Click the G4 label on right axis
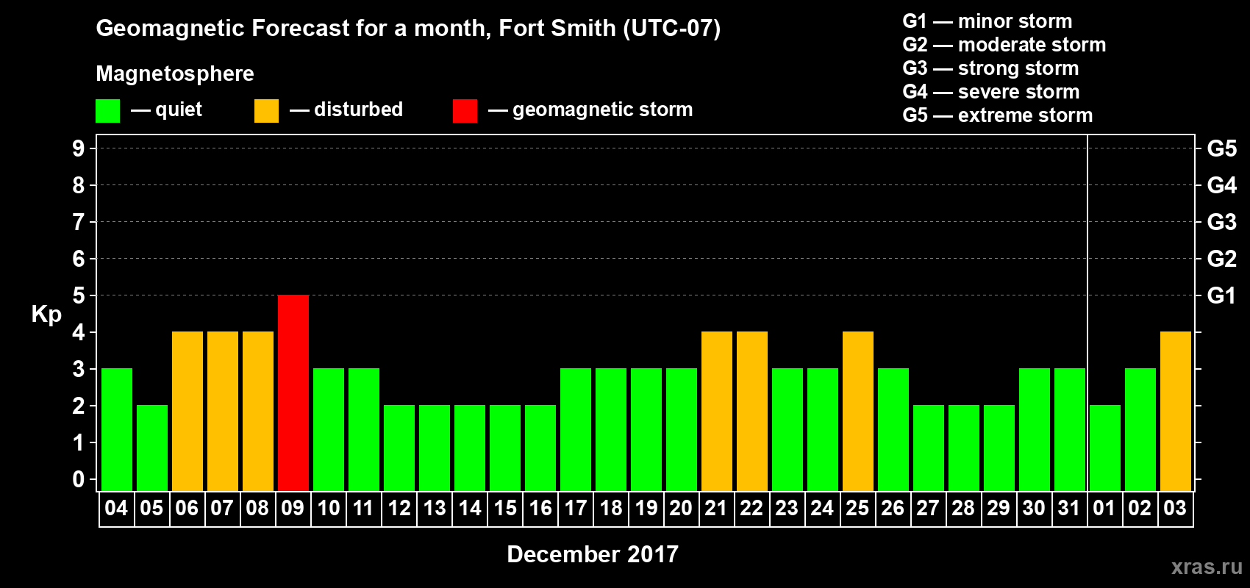The width and height of the screenshot is (1250, 588). coord(1221,185)
